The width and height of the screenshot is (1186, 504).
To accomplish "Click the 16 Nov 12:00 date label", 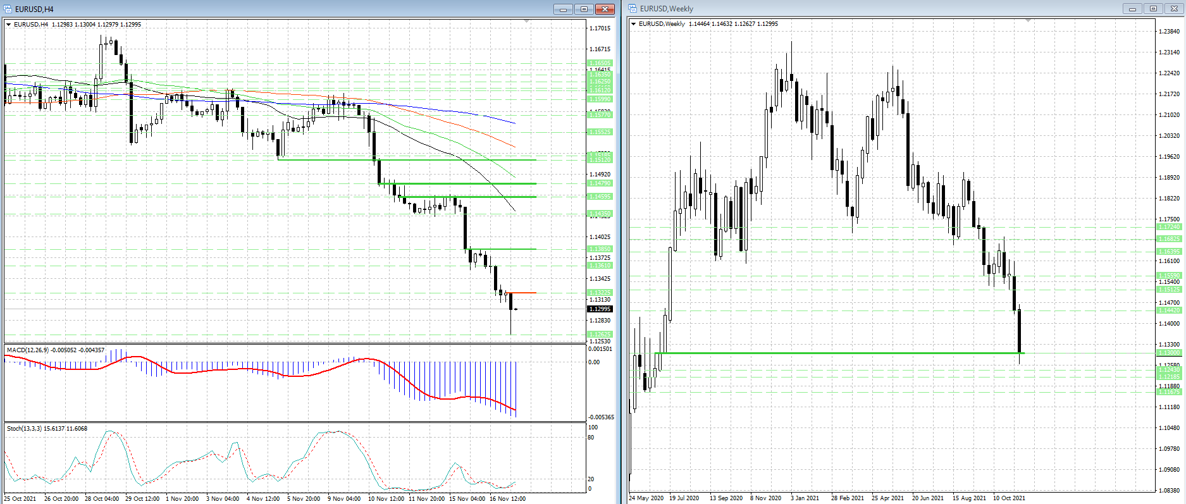I will pos(507,499).
